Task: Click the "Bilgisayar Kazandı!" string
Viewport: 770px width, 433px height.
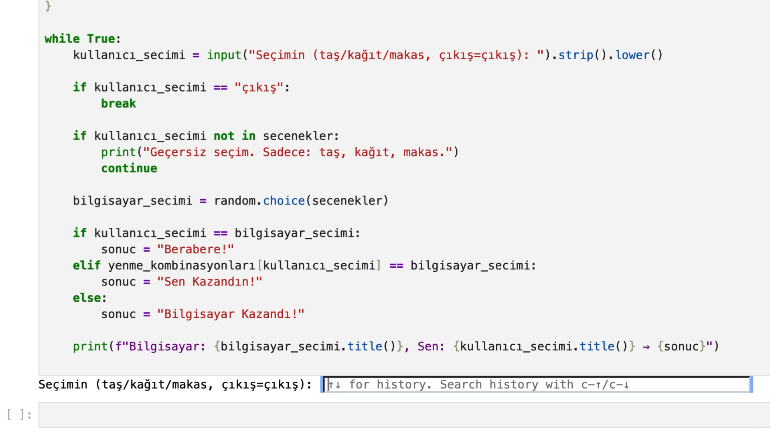Action: pos(231,314)
